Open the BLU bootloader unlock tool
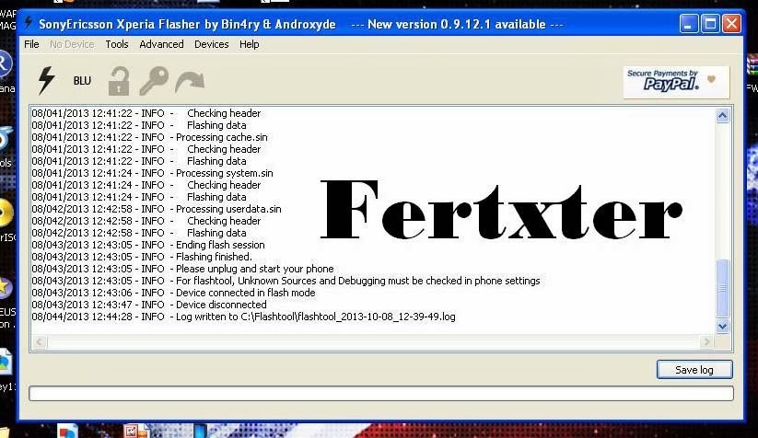Viewport: 758px width, 438px height. pos(82,81)
